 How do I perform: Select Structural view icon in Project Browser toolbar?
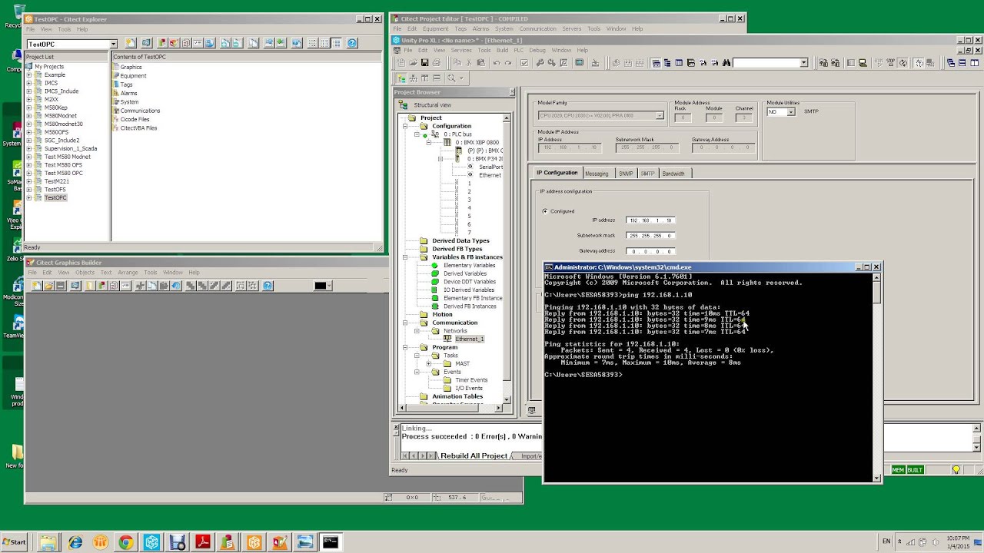pos(401,78)
